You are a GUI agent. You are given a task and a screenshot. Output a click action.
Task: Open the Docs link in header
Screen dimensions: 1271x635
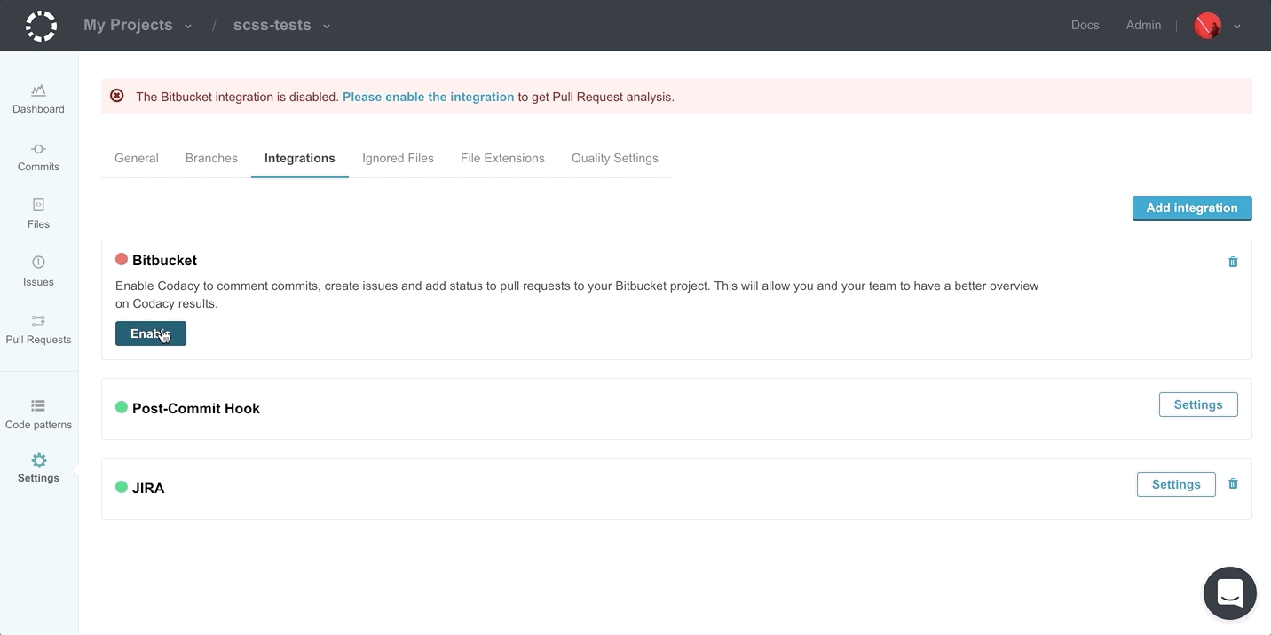[x=1085, y=25]
